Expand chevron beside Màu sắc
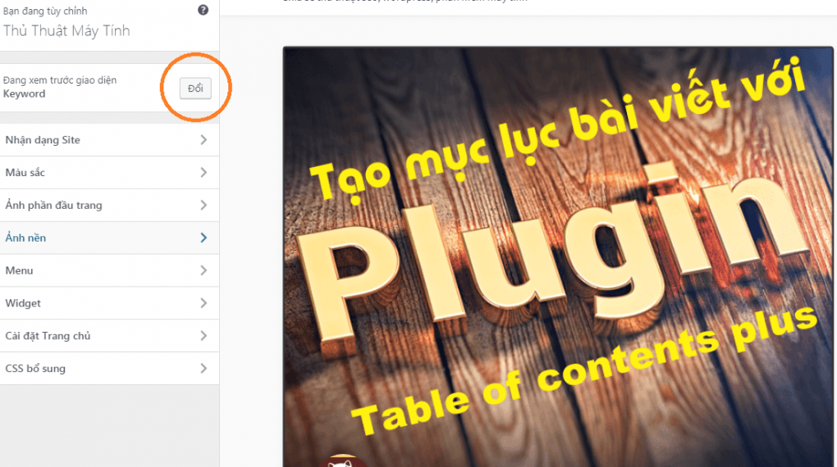837x467 pixels. tap(204, 172)
